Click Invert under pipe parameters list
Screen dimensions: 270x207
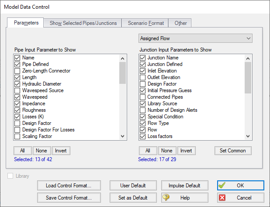(x=61, y=151)
